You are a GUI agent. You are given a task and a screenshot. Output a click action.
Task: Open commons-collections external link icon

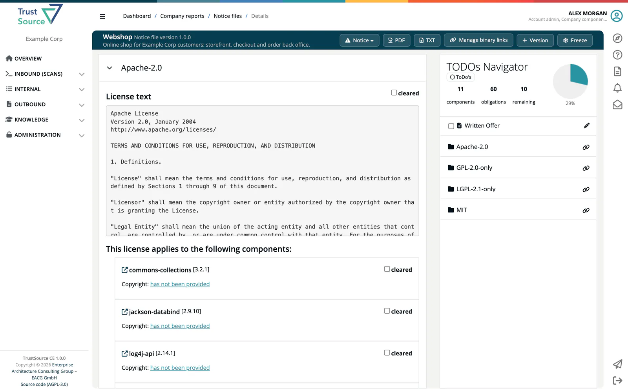[x=124, y=270]
